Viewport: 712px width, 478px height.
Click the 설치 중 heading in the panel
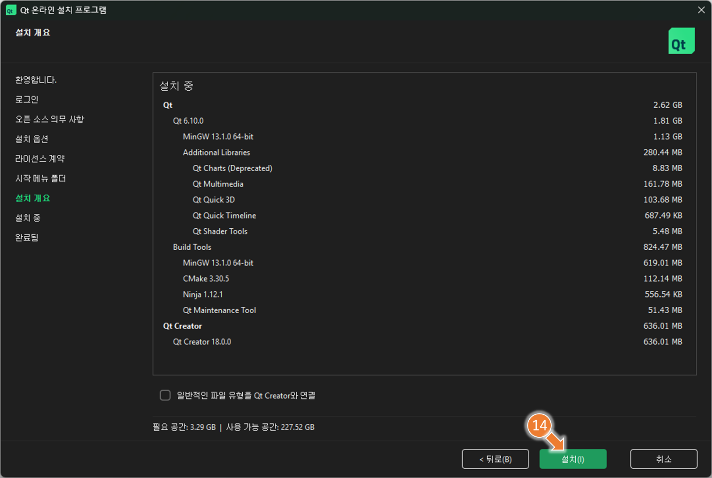coord(176,86)
